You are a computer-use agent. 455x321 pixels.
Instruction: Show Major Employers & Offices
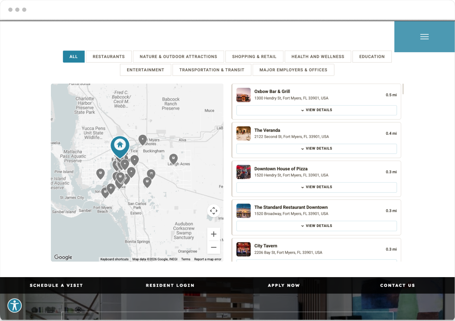pyautogui.click(x=293, y=70)
